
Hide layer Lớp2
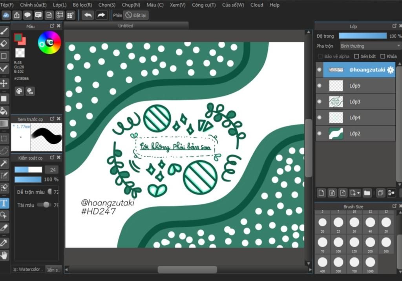click(x=320, y=134)
